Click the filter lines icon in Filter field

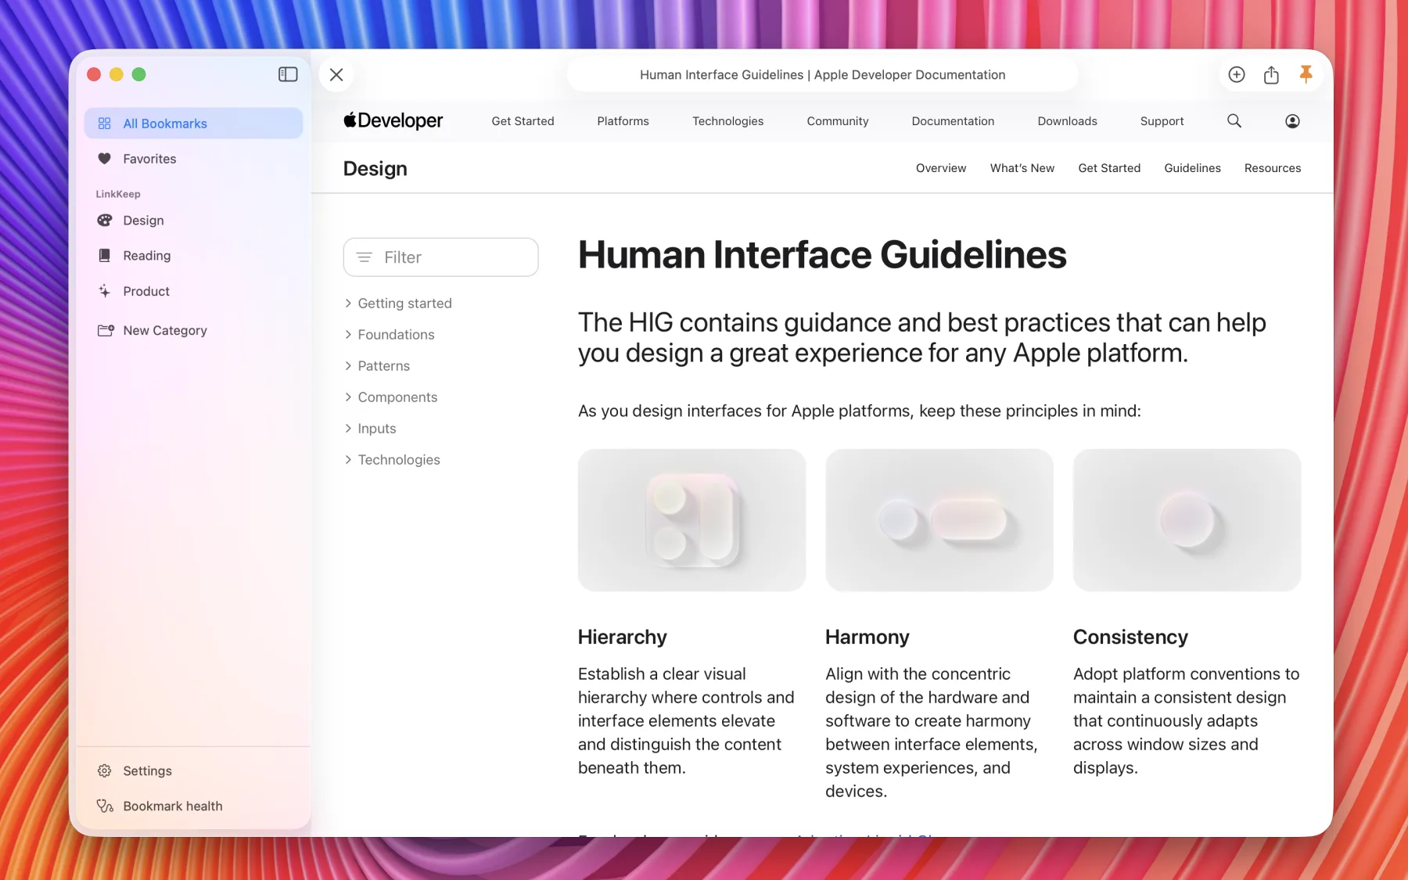[x=364, y=257]
